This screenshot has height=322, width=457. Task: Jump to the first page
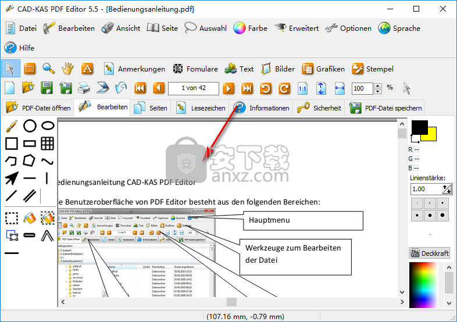coord(140,88)
